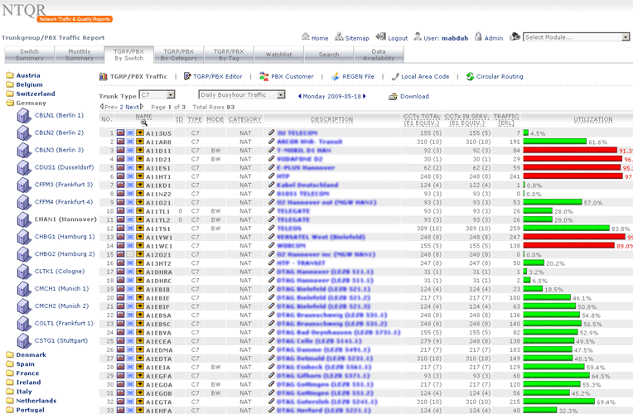Switch to the Monthly Summary tab
633x414 pixels.
tap(79, 55)
